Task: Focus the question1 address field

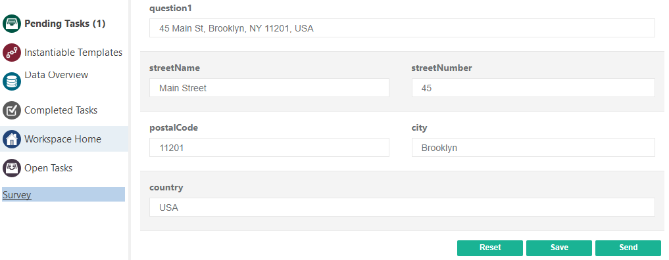Action: pyautogui.click(x=402, y=28)
